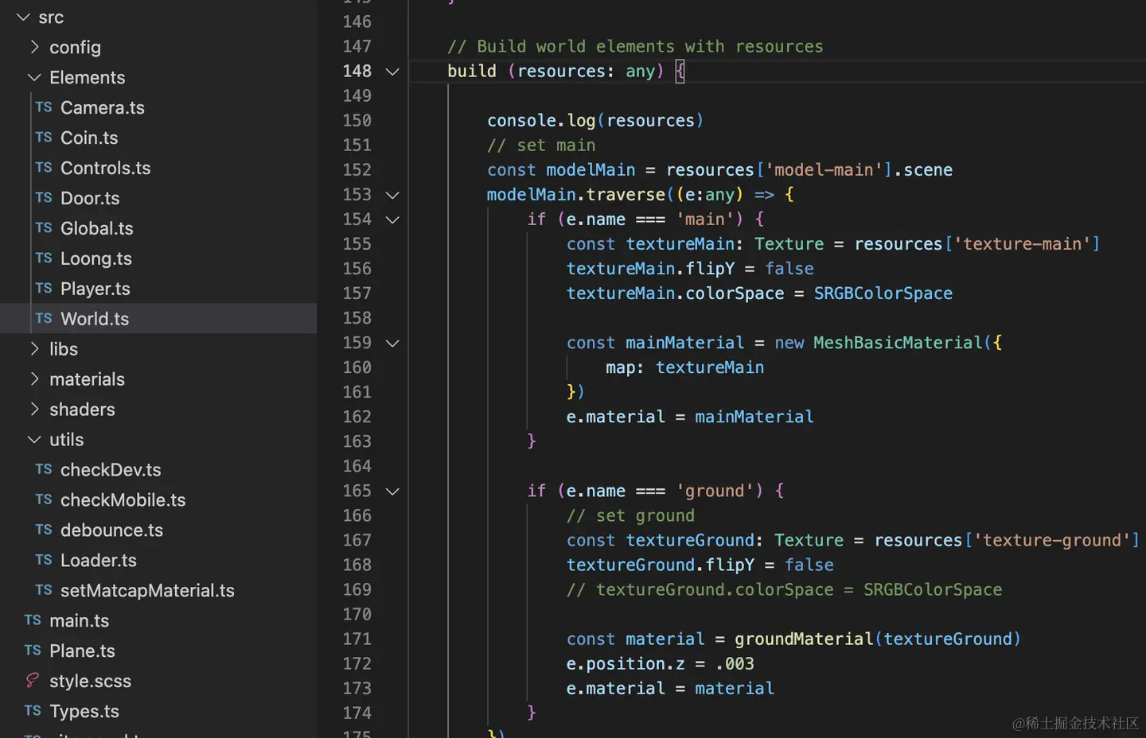Open main.ts file
This screenshot has height=738, width=1146.
tap(80, 620)
